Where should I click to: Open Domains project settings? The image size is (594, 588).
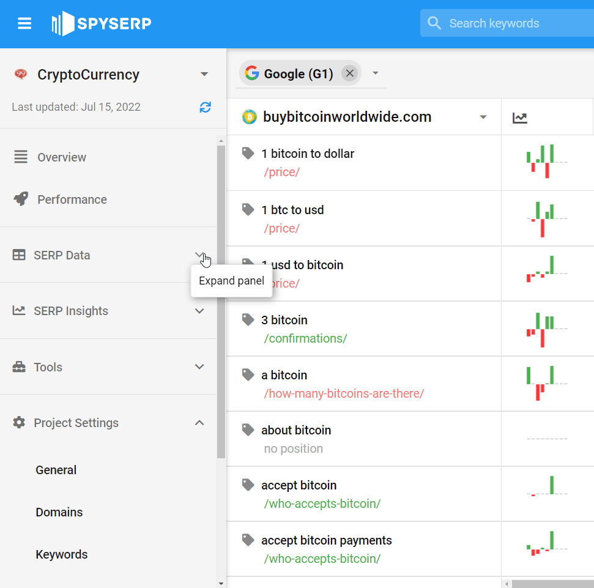click(59, 512)
